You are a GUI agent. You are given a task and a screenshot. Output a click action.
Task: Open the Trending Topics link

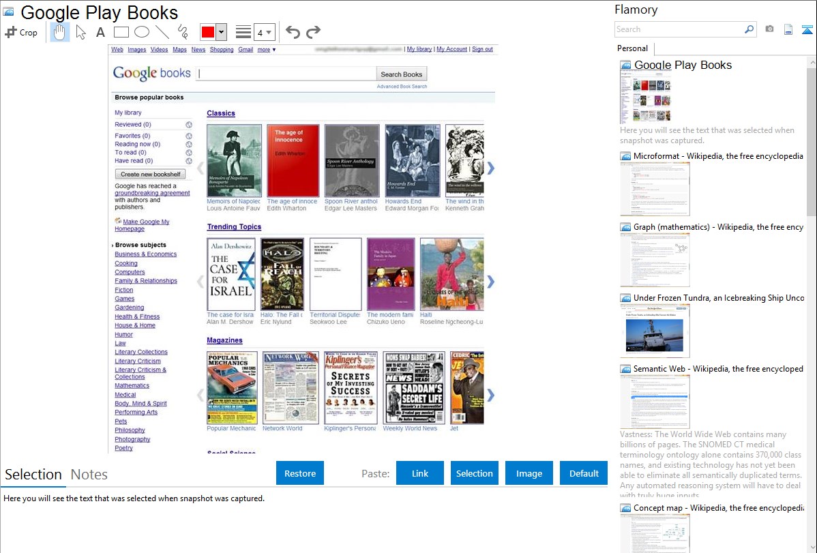click(234, 227)
